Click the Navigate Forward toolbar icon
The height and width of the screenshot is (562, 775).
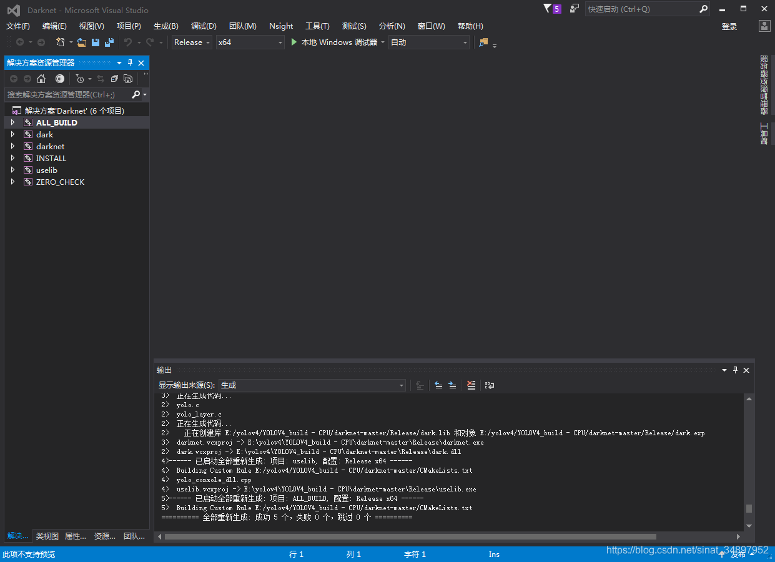(41, 42)
